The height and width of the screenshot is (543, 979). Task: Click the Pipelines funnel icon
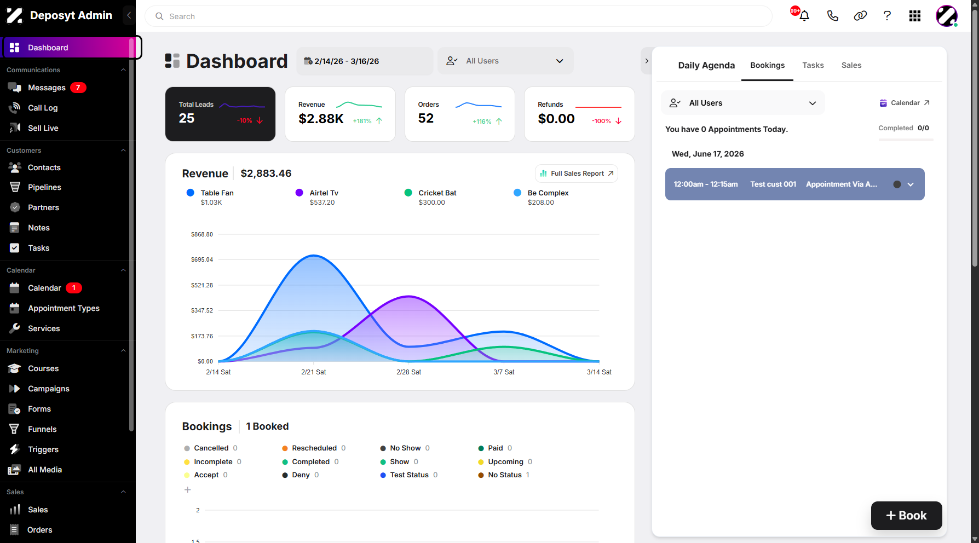pyautogui.click(x=15, y=187)
